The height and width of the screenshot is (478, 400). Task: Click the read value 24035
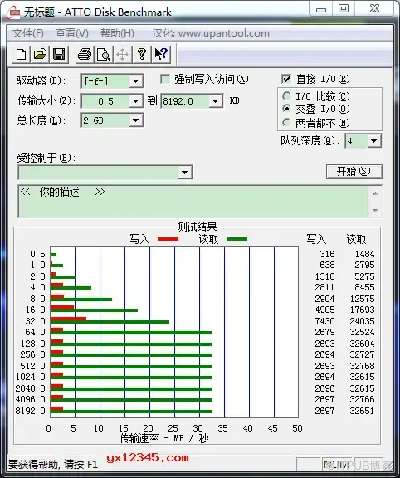[x=362, y=321]
